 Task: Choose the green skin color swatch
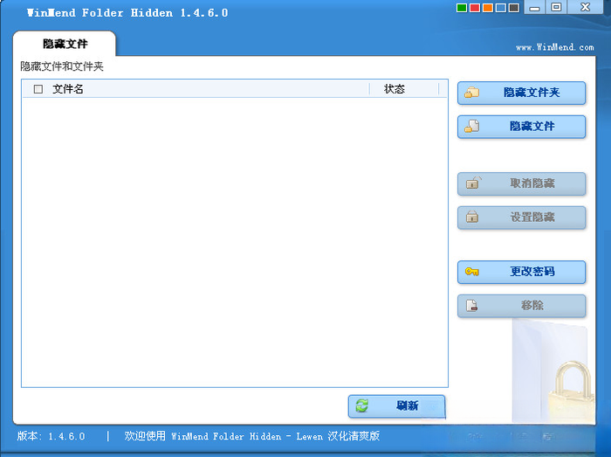click(462, 8)
